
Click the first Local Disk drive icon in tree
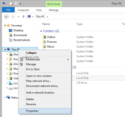coord(10,83)
